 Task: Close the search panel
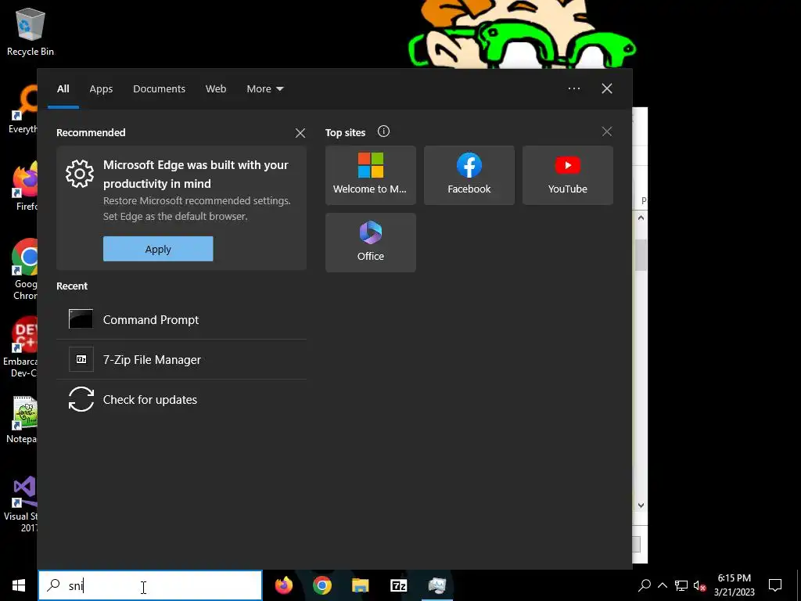pyautogui.click(x=607, y=88)
